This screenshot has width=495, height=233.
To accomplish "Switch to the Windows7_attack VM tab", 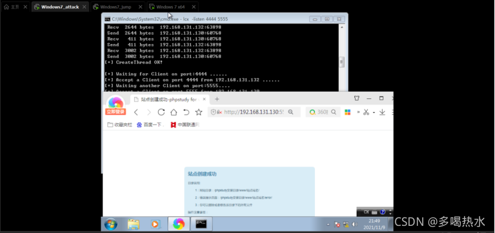I will [60, 7].
